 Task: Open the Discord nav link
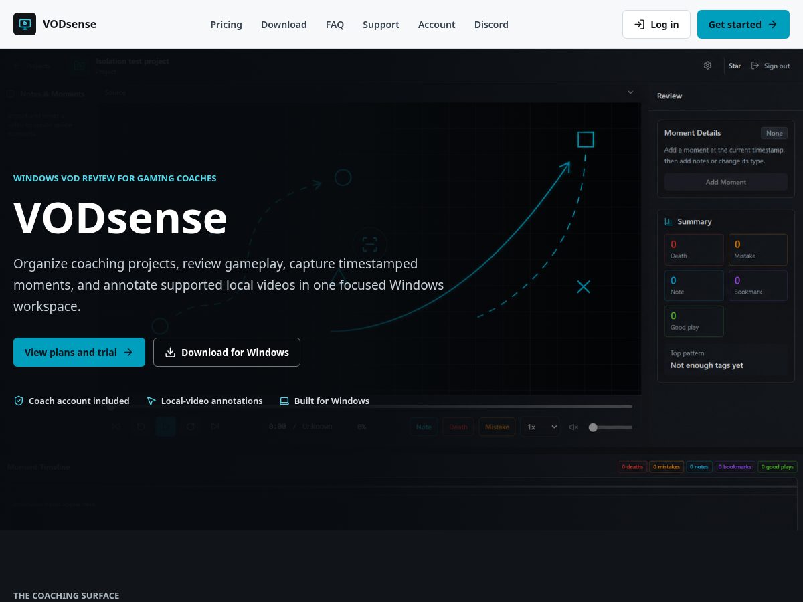pyautogui.click(x=491, y=24)
